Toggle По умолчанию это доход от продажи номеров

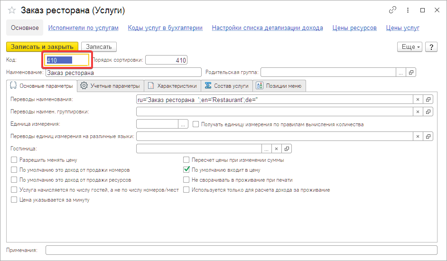click(x=14, y=170)
